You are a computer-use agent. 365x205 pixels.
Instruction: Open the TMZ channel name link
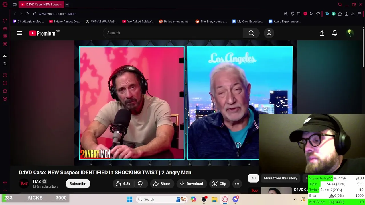[x=37, y=181]
